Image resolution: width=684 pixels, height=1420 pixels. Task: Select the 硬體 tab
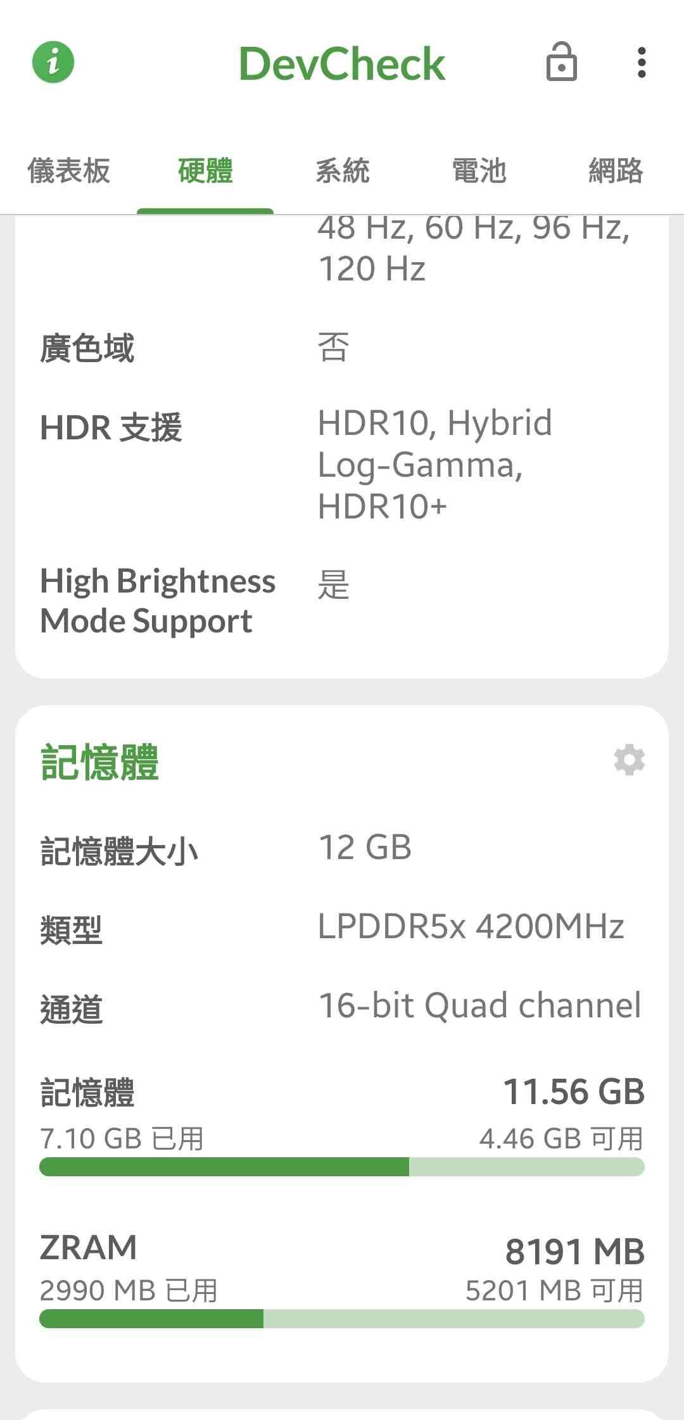coord(205,171)
